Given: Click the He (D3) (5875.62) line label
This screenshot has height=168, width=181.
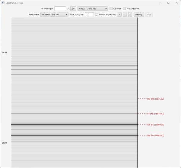Looking at the screenshot, I should pyautogui.click(x=156, y=99).
